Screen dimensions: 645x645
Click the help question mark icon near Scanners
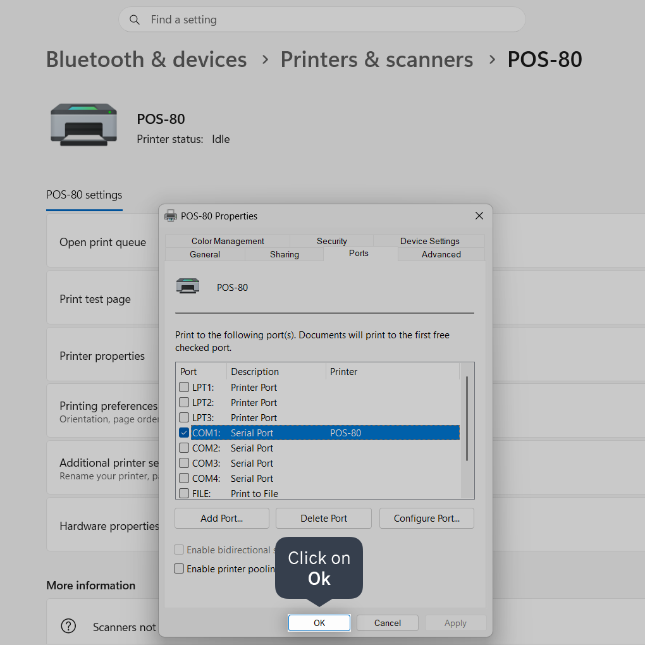[68, 625]
